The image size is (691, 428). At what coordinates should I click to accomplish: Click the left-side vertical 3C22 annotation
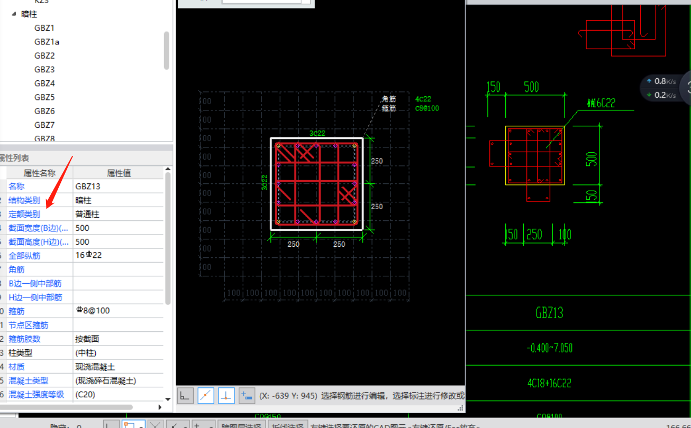[265, 182]
